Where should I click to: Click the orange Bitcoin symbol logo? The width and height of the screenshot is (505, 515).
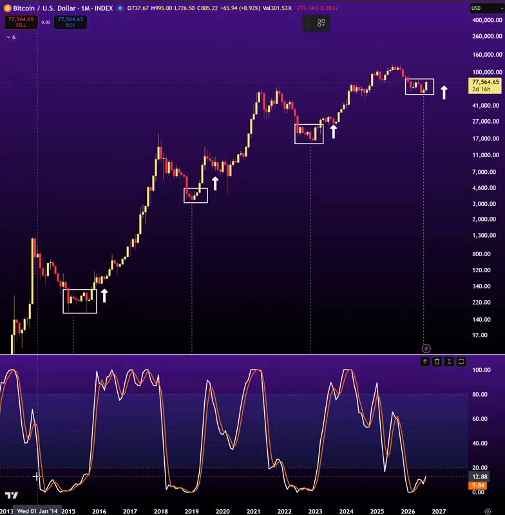[7, 8]
